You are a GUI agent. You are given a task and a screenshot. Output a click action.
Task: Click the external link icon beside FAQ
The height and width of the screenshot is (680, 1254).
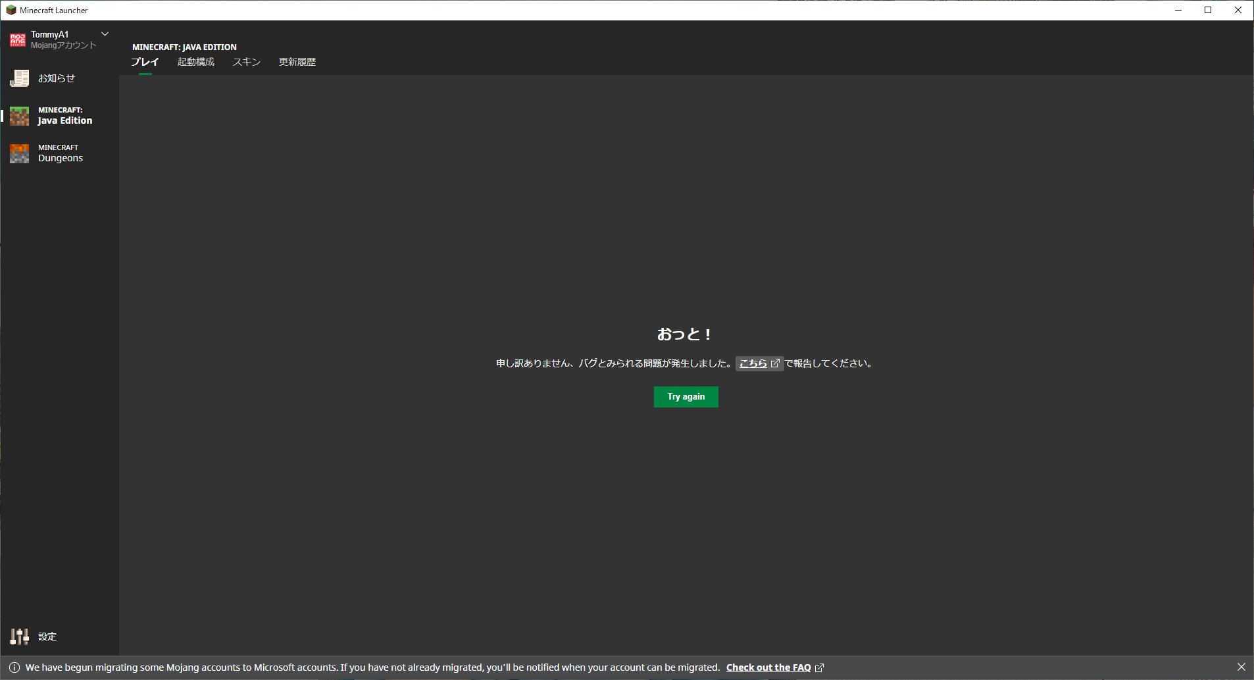pos(820,668)
